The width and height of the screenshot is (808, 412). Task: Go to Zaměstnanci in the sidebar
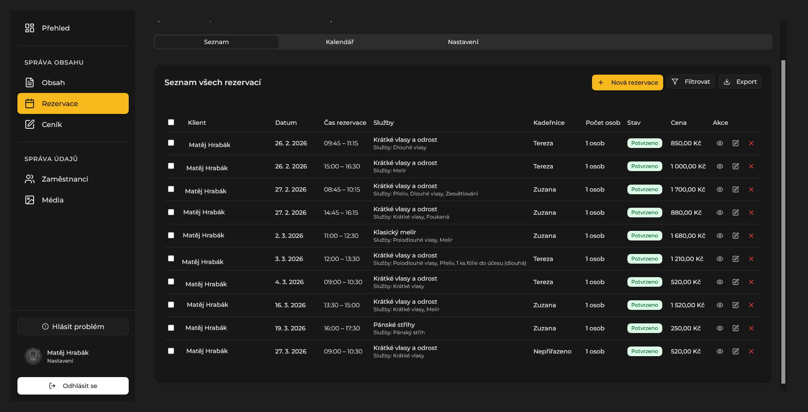[65, 179]
